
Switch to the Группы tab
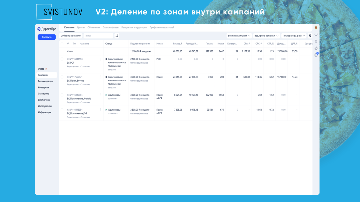point(81,27)
